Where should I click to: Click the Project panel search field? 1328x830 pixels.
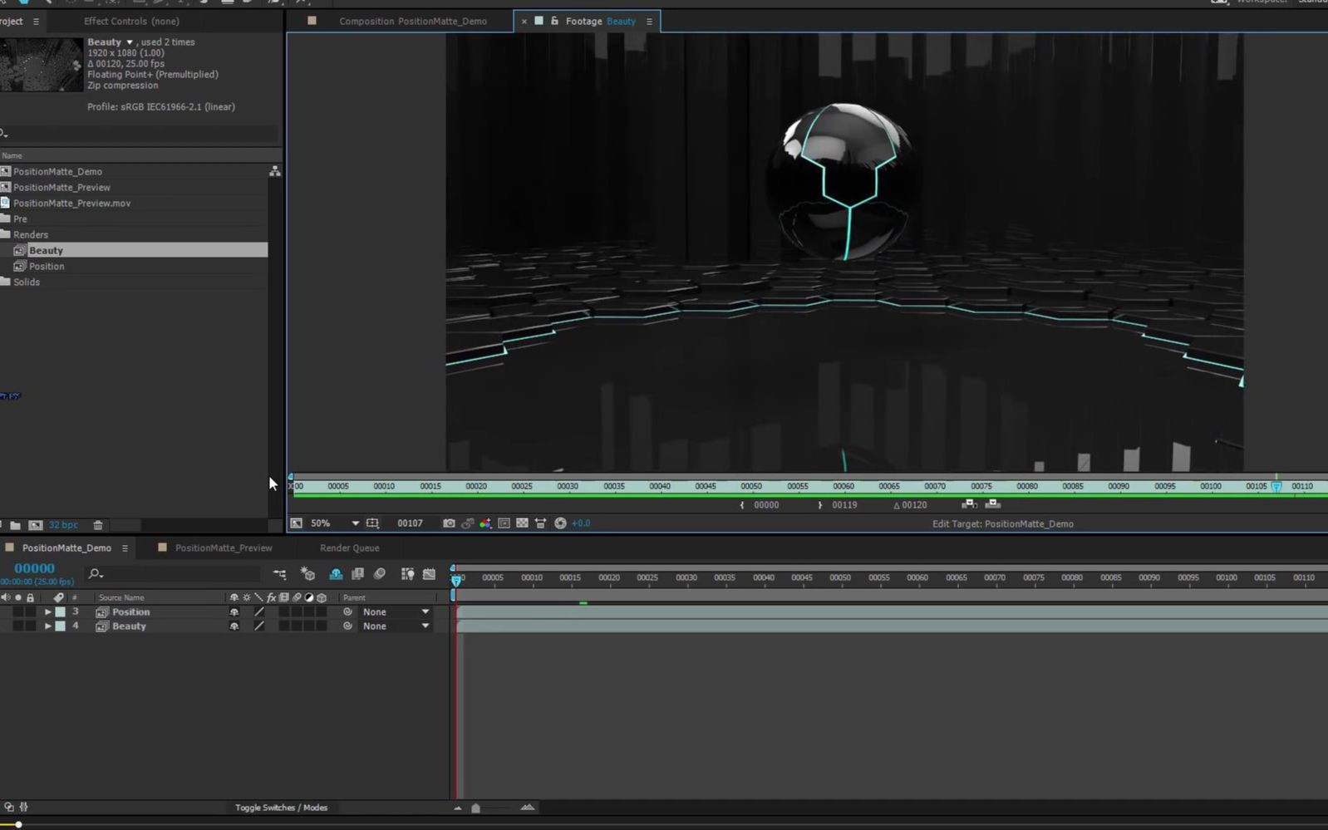(x=140, y=133)
